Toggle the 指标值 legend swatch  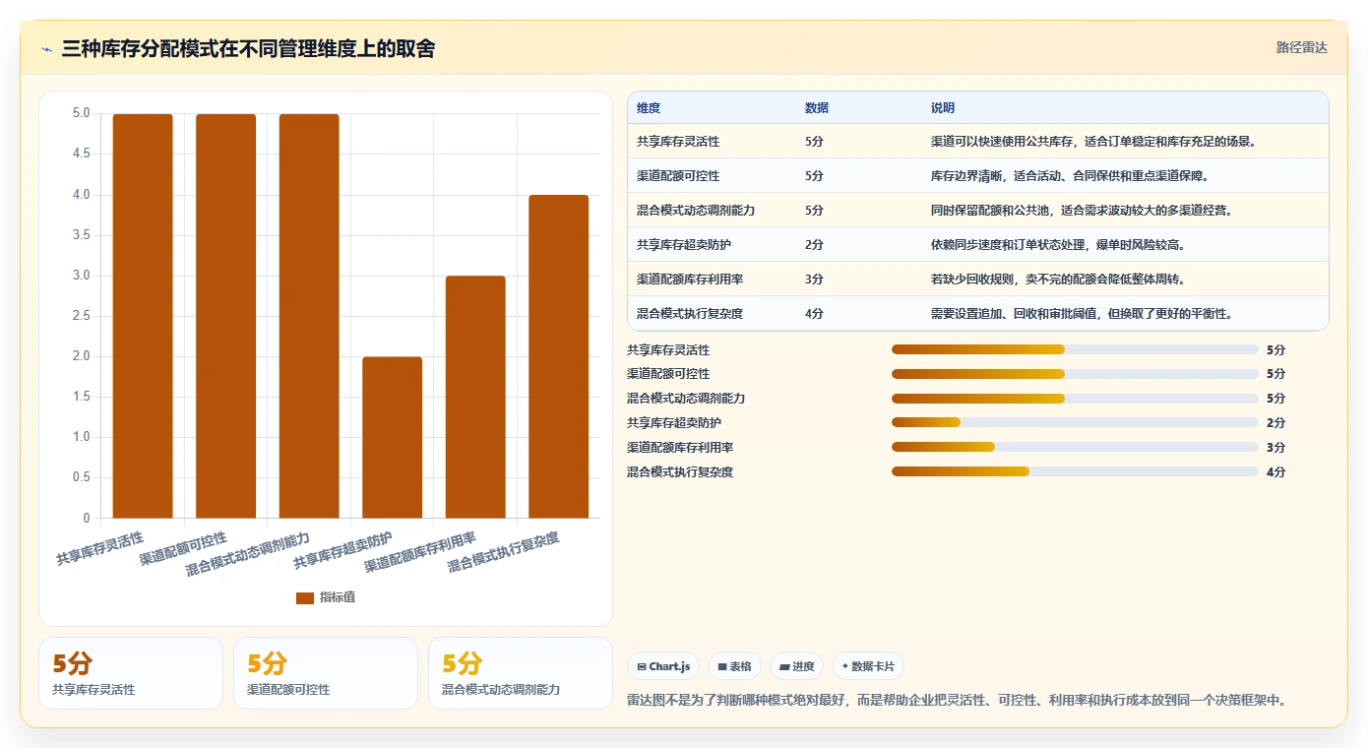[x=305, y=597]
